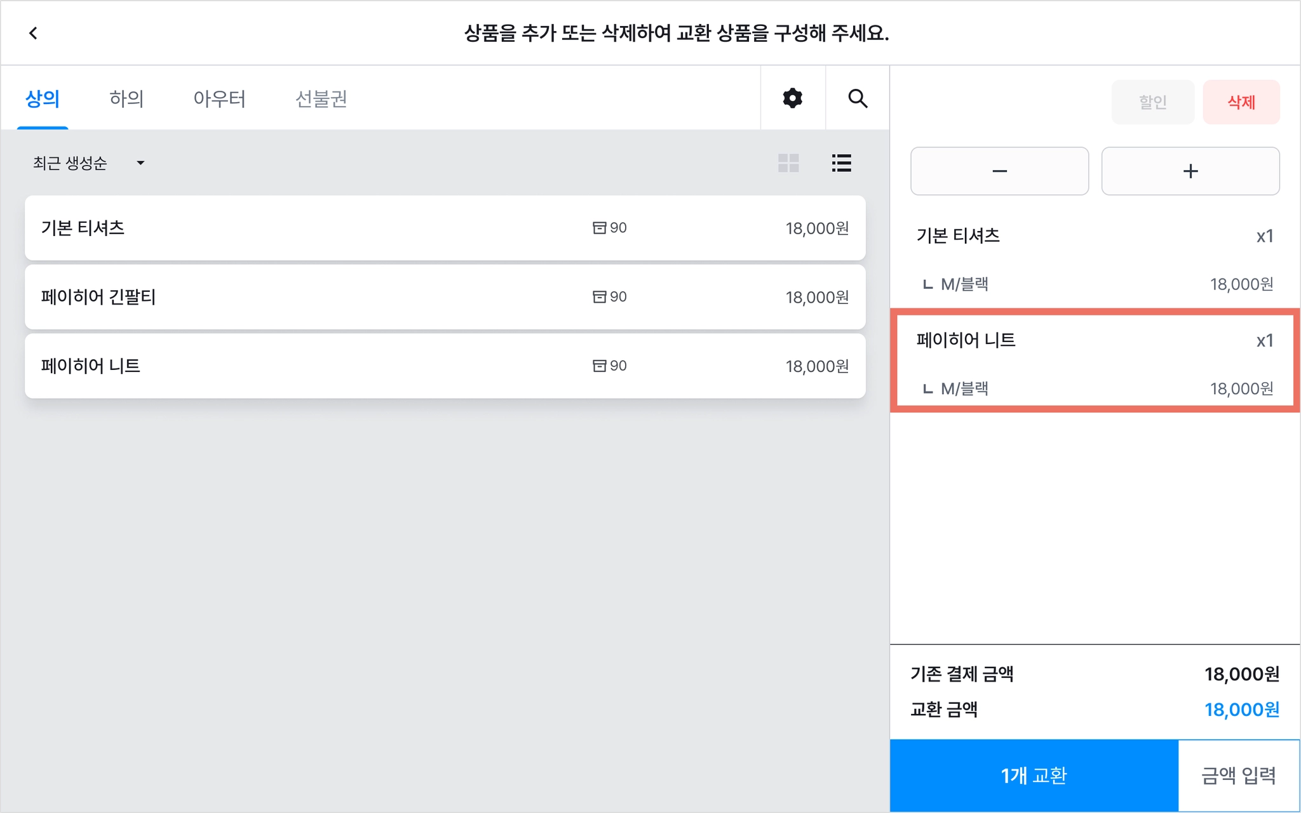The height and width of the screenshot is (813, 1301).
Task: Open the 최근 생성순 sort dropdown
Action: click(x=89, y=163)
